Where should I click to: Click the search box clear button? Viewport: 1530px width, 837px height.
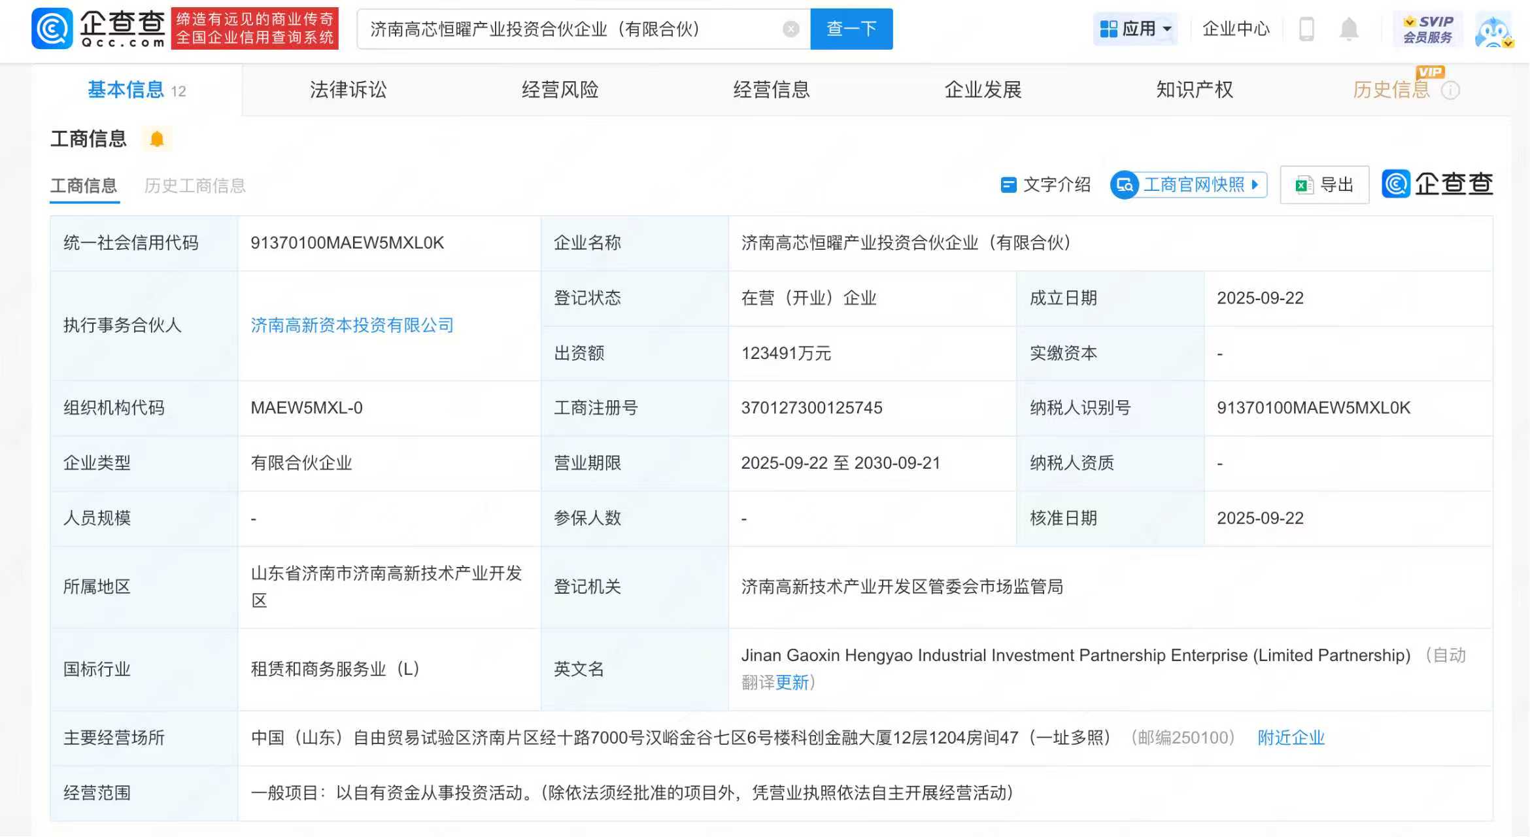click(x=791, y=28)
